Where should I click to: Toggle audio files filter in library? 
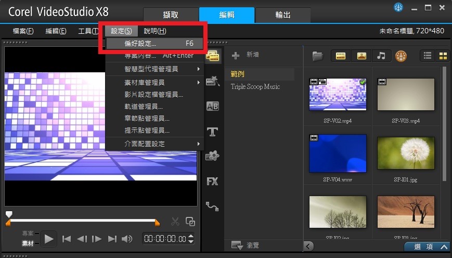click(381, 56)
